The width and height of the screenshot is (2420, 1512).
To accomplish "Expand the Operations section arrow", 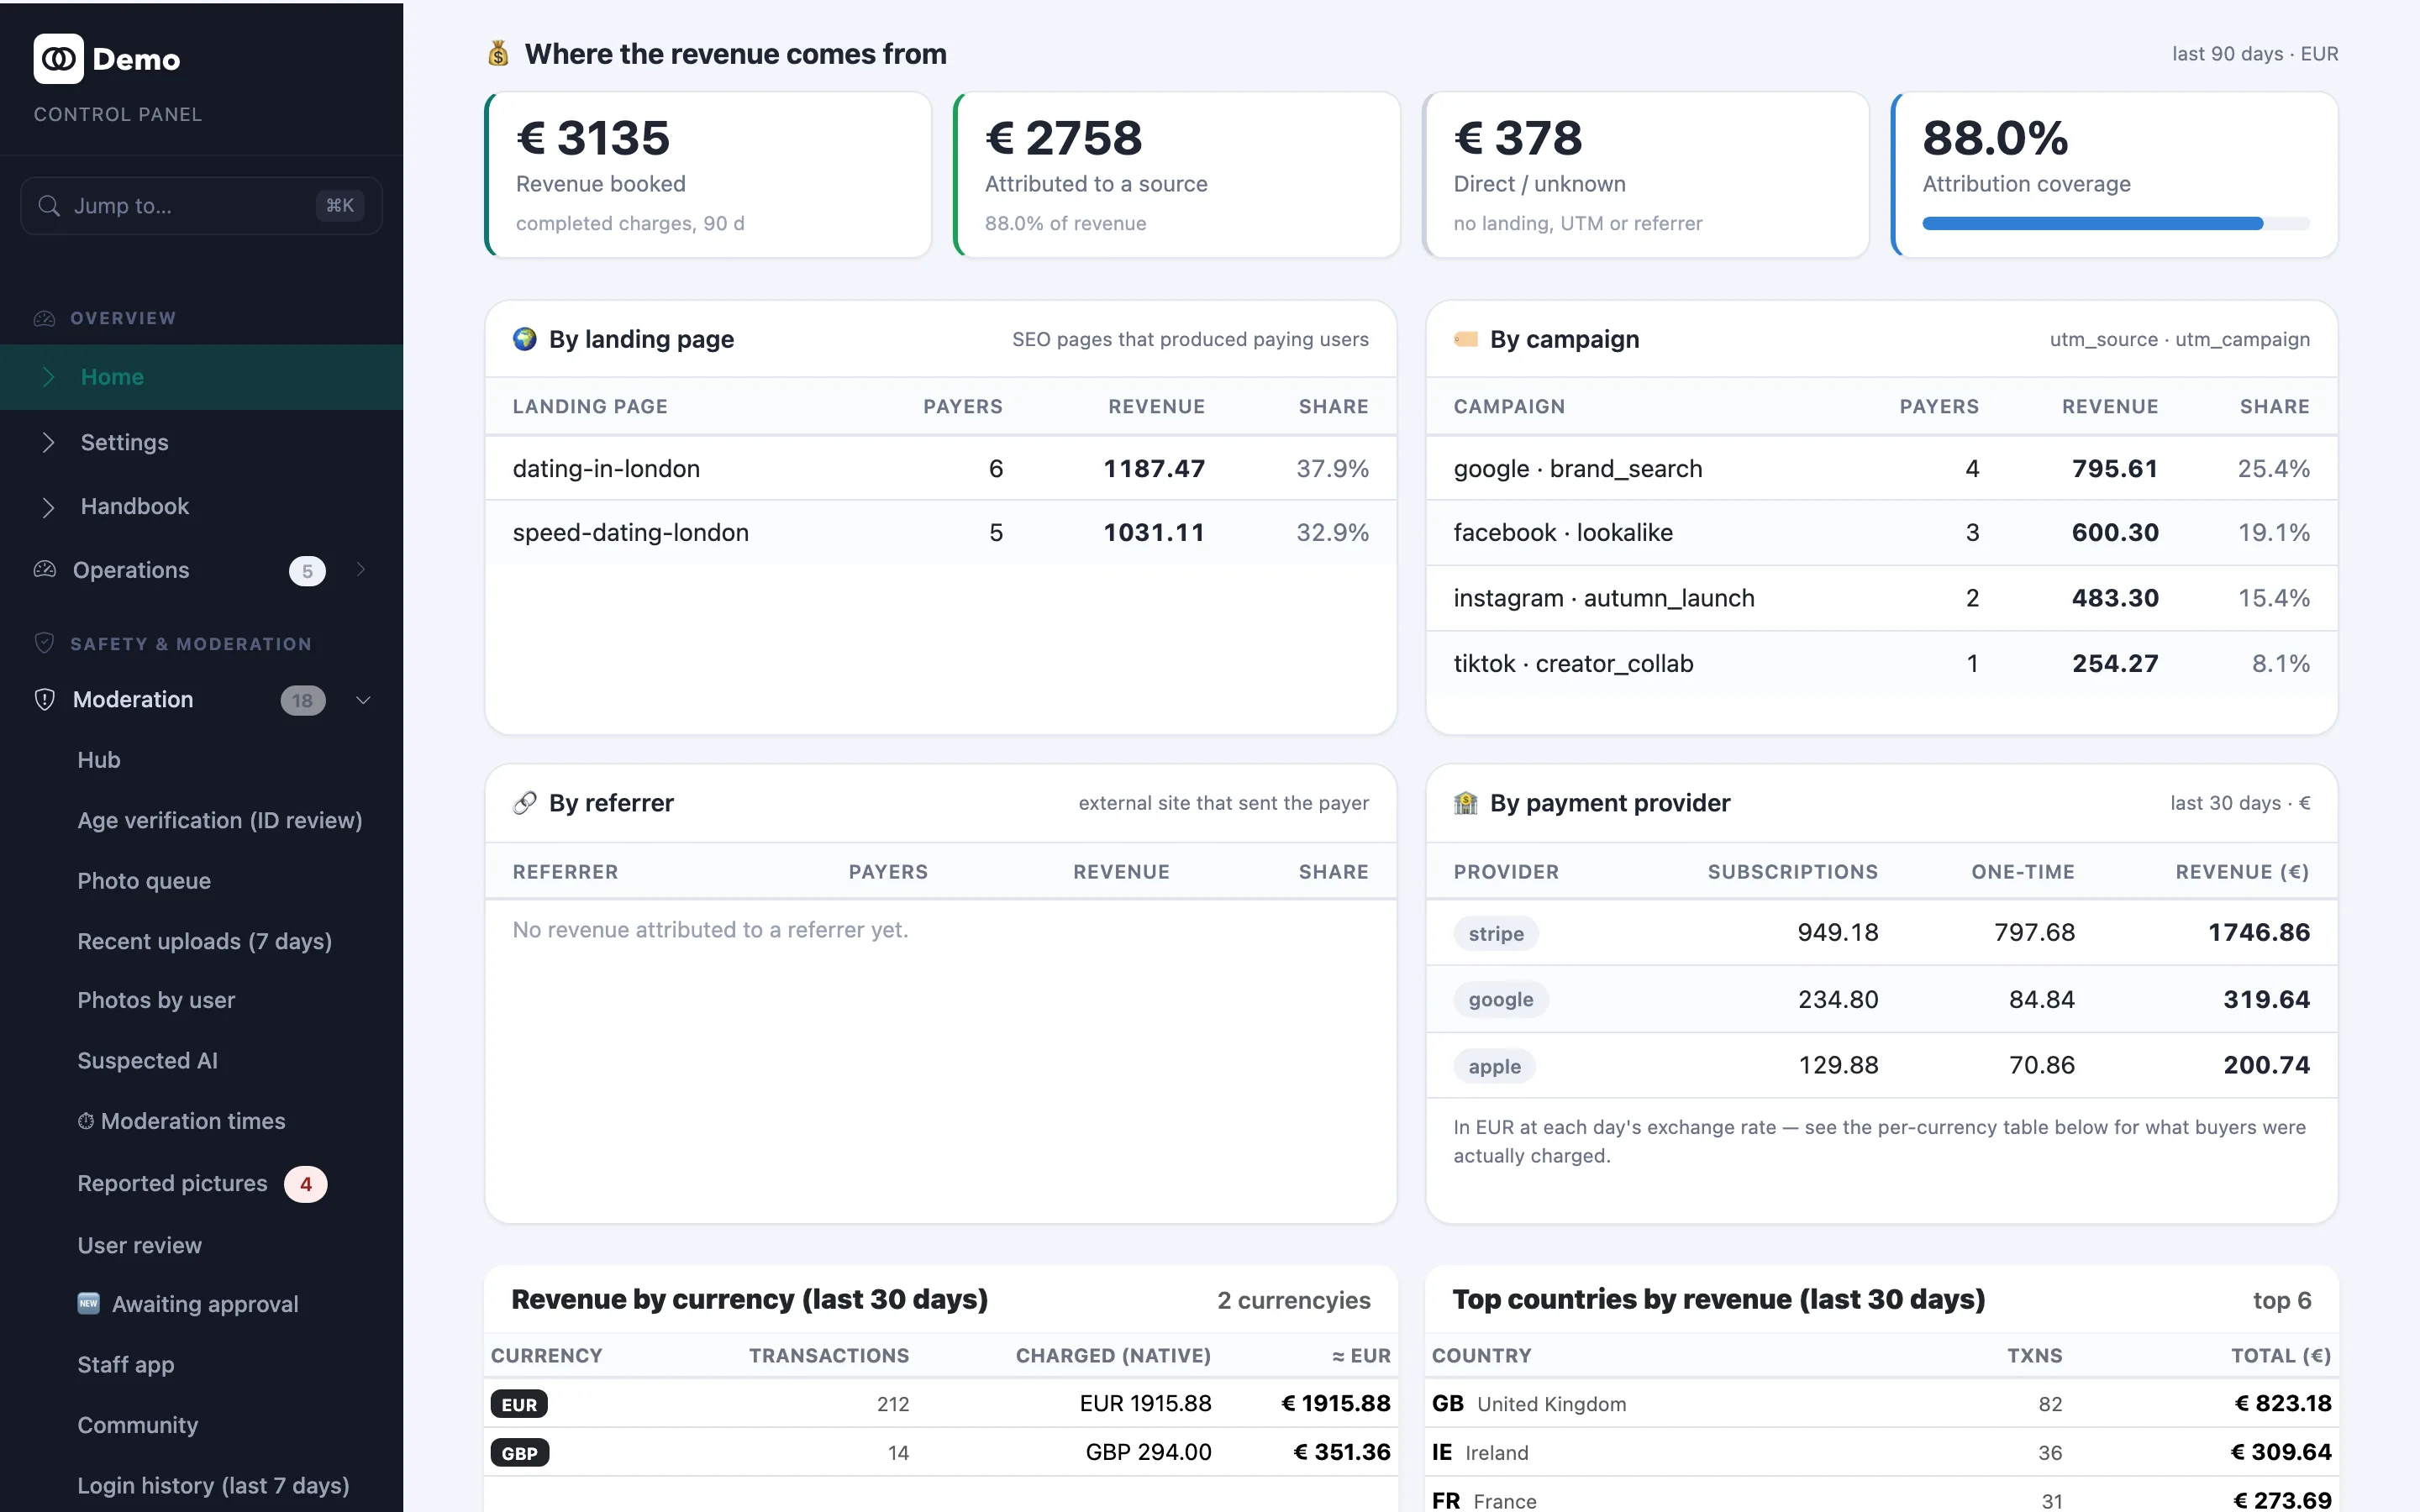I will click(361, 570).
